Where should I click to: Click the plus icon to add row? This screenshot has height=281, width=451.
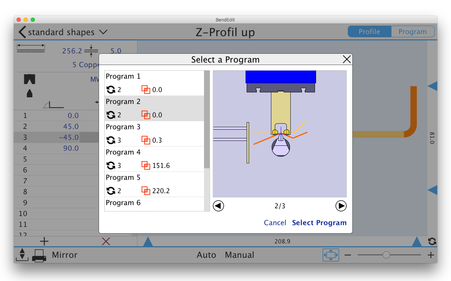(44, 241)
